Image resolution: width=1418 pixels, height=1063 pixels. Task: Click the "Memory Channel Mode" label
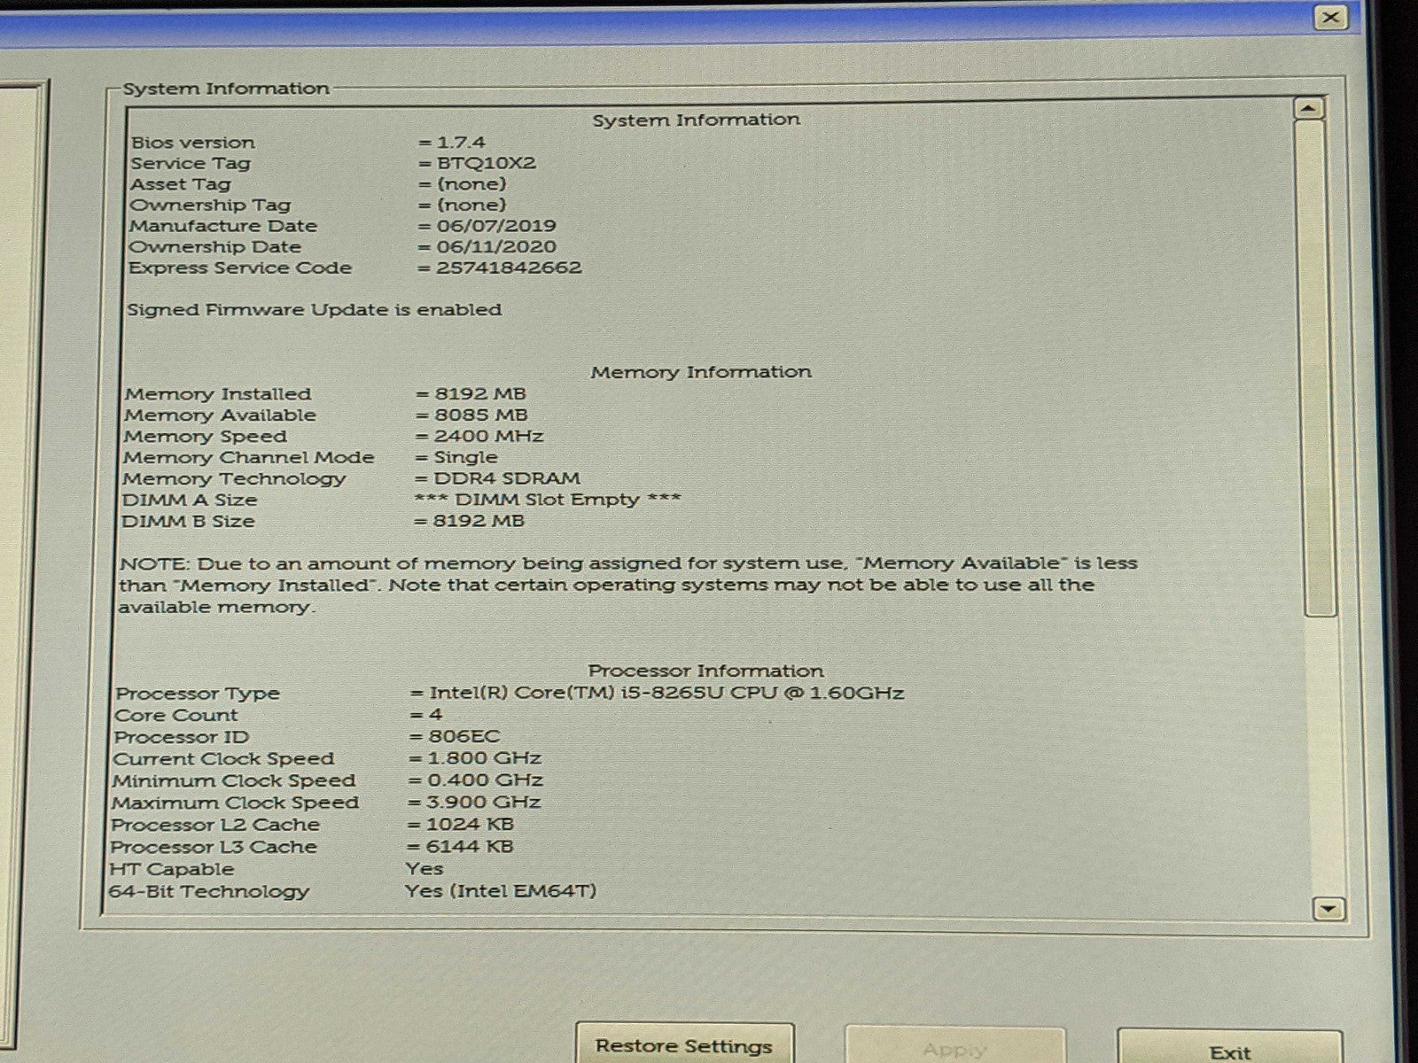(249, 458)
